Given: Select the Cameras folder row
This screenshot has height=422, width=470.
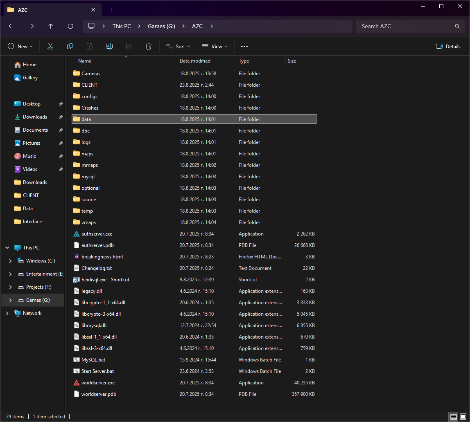Looking at the screenshot, I should [x=194, y=74].
